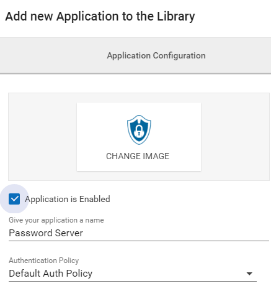The image size is (271, 286).
Task: Click the white application image card
Action: coord(139,137)
